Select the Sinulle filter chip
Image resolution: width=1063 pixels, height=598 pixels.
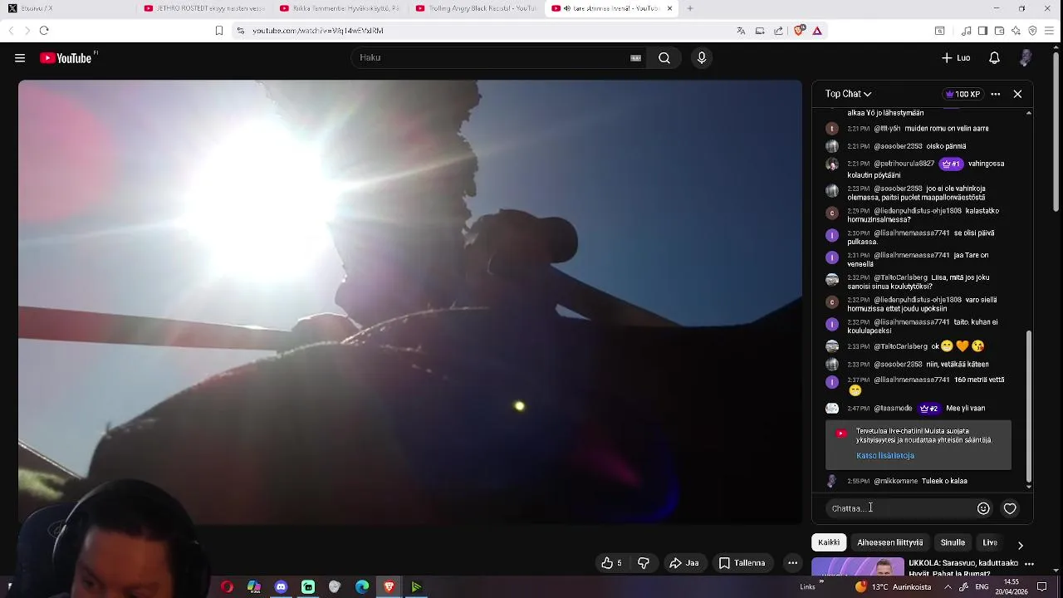953,542
